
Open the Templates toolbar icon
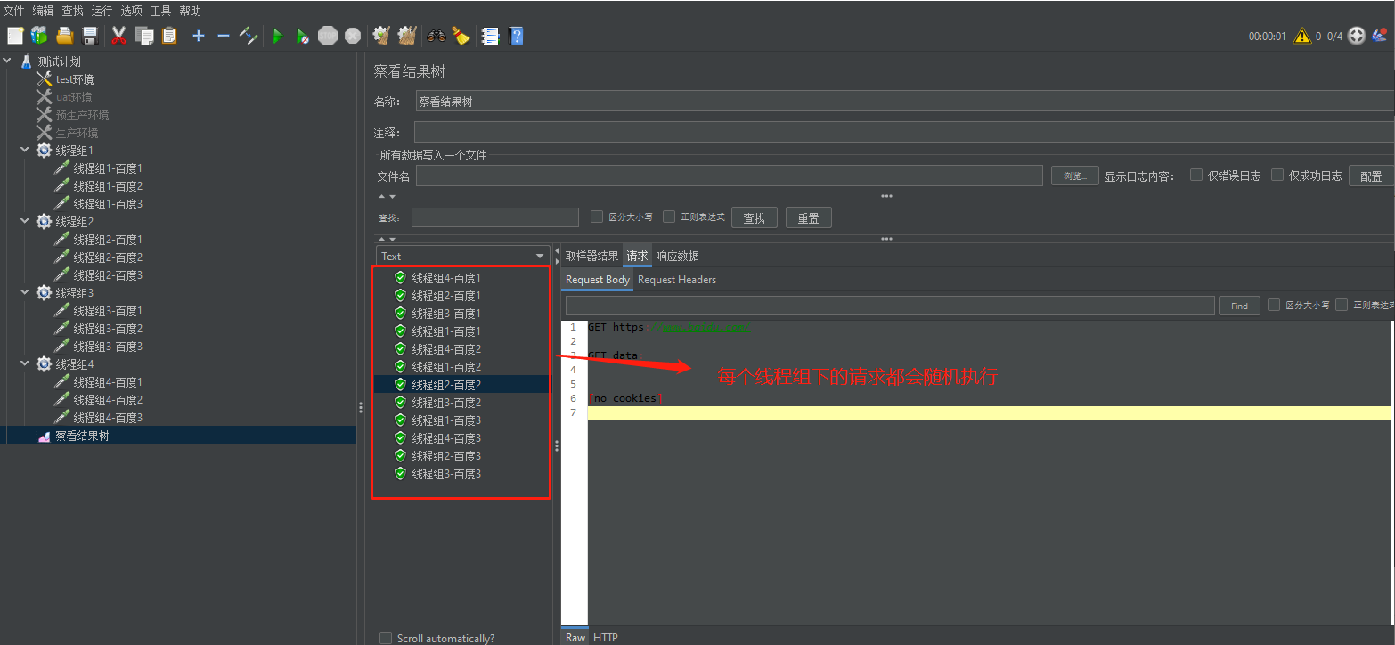click(39, 36)
